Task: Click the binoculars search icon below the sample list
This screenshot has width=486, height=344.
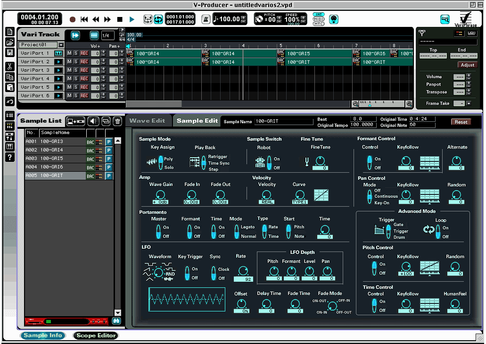Action: pyautogui.click(x=116, y=321)
